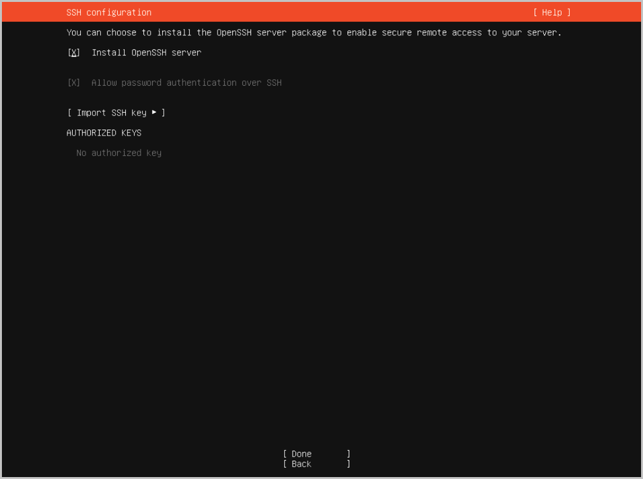
Task: Click the 'SSH configuration' title
Action: 109,12
